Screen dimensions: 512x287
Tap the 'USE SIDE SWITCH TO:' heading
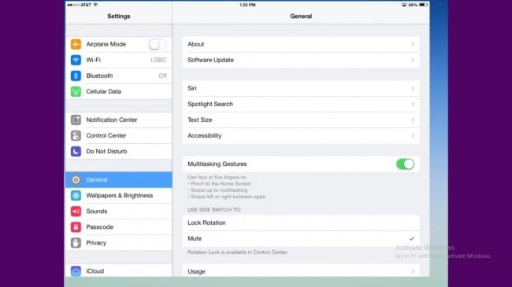pos(214,210)
